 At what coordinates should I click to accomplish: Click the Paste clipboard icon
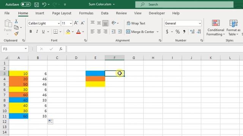[x=8, y=23]
